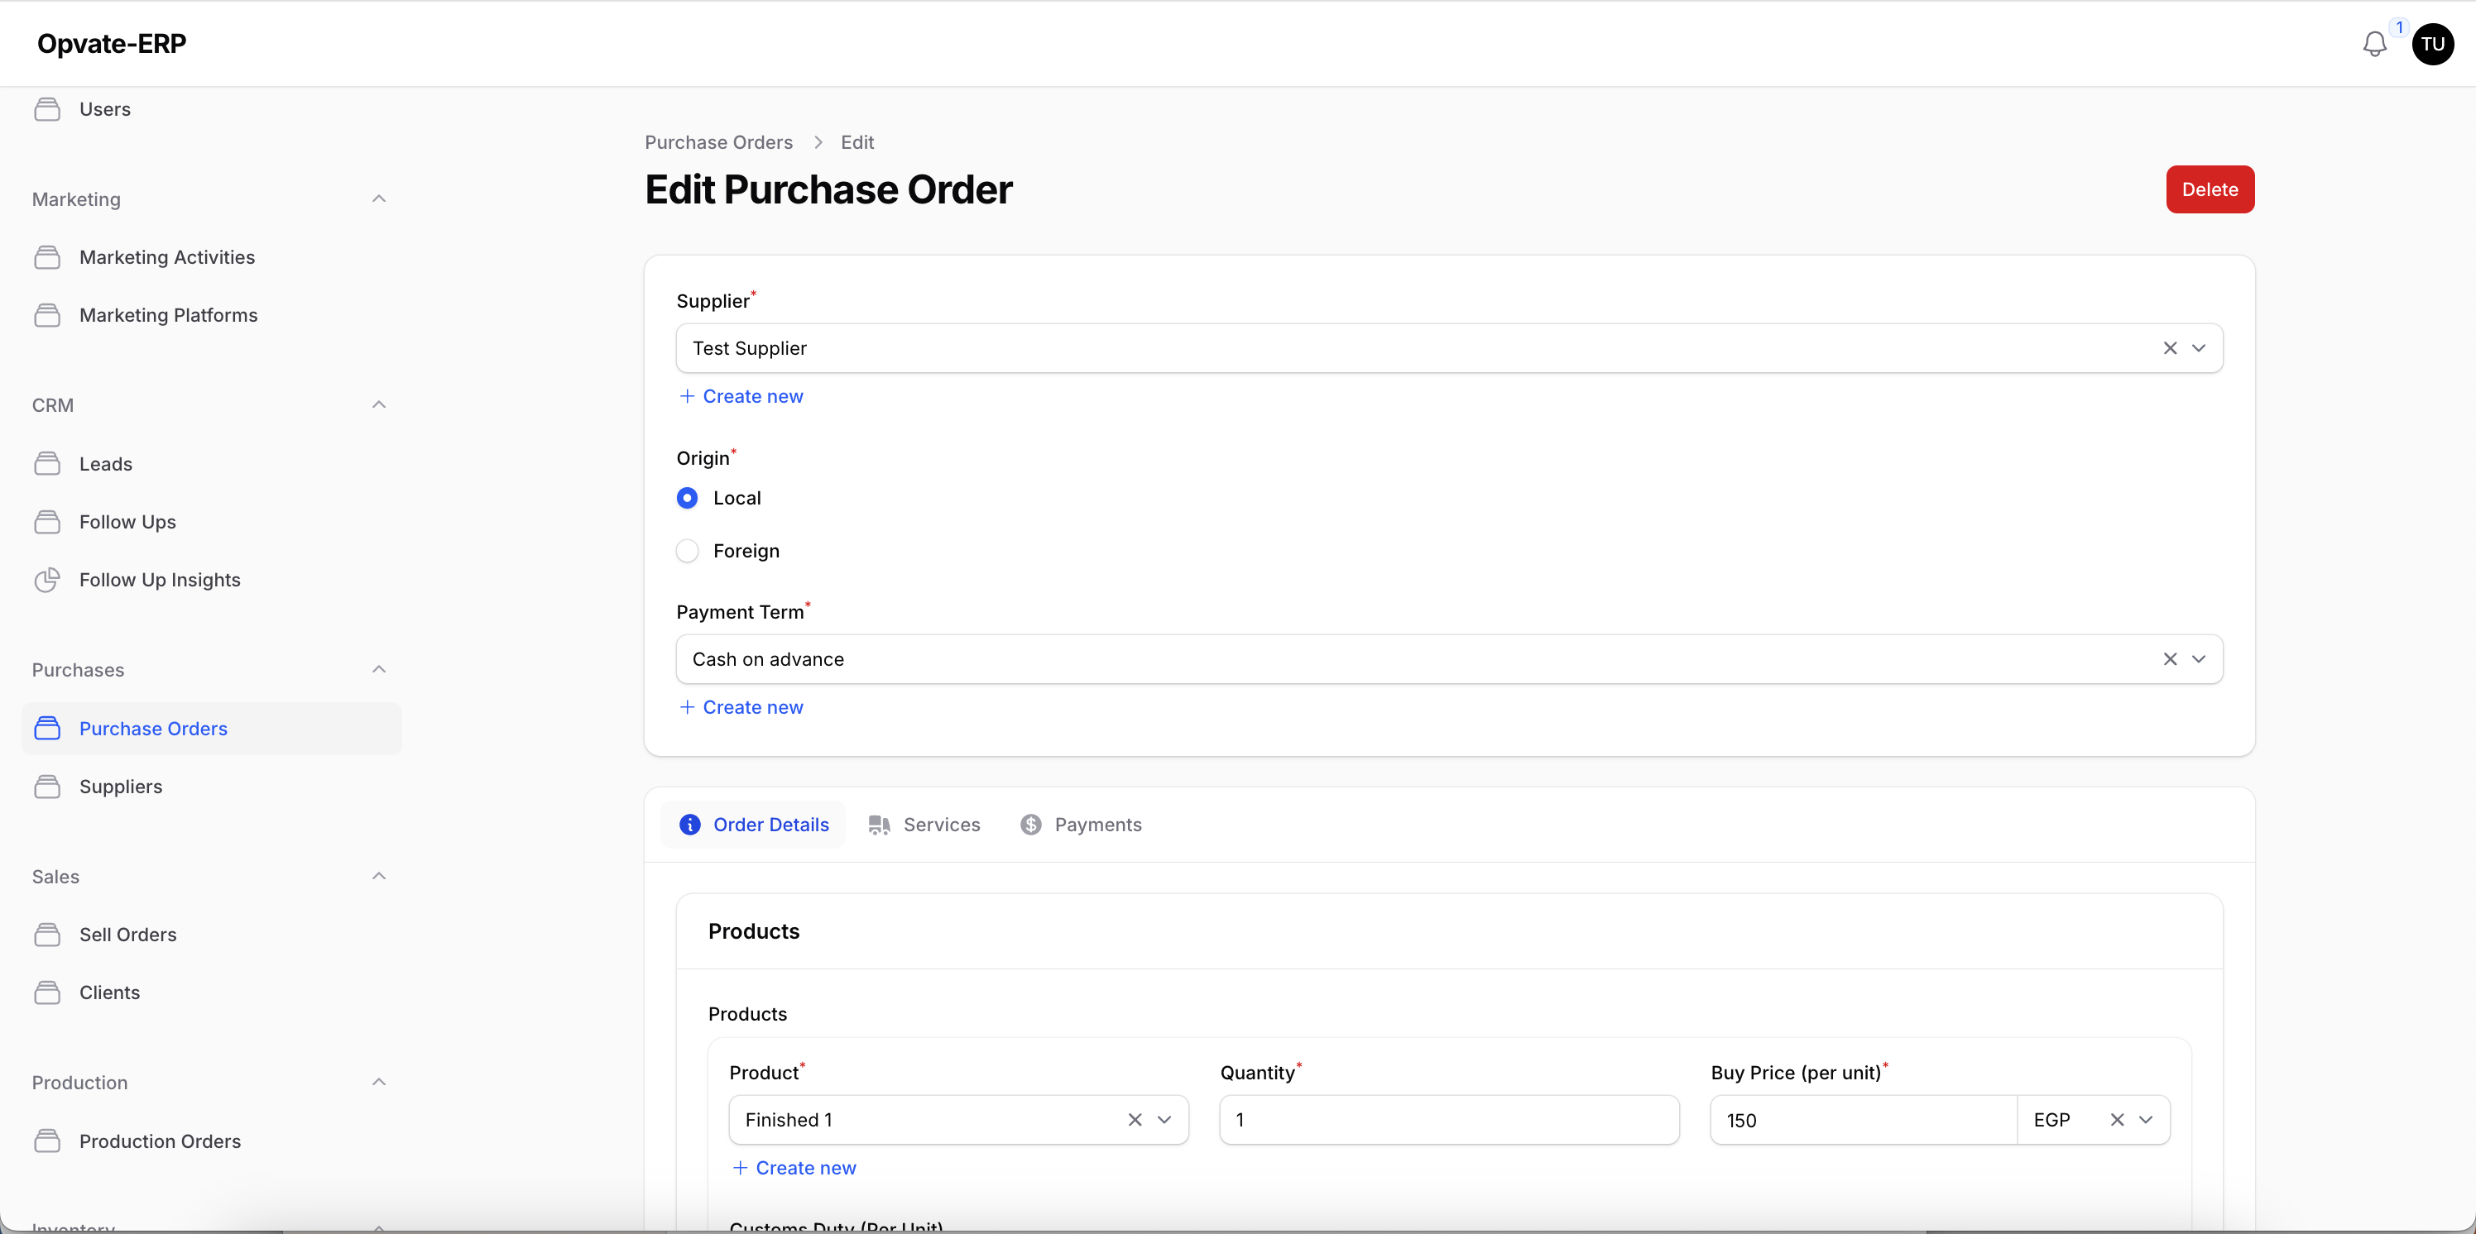Open the Supplier dropdown
The height and width of the screenshot is (1234, 2476).
pyautogui.click(x=2198, y=348)
